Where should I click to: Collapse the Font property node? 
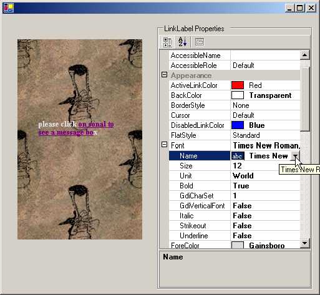pos(164,145)
